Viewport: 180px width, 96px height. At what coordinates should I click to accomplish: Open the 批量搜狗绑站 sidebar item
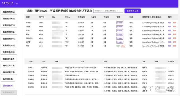pos(9,39)
